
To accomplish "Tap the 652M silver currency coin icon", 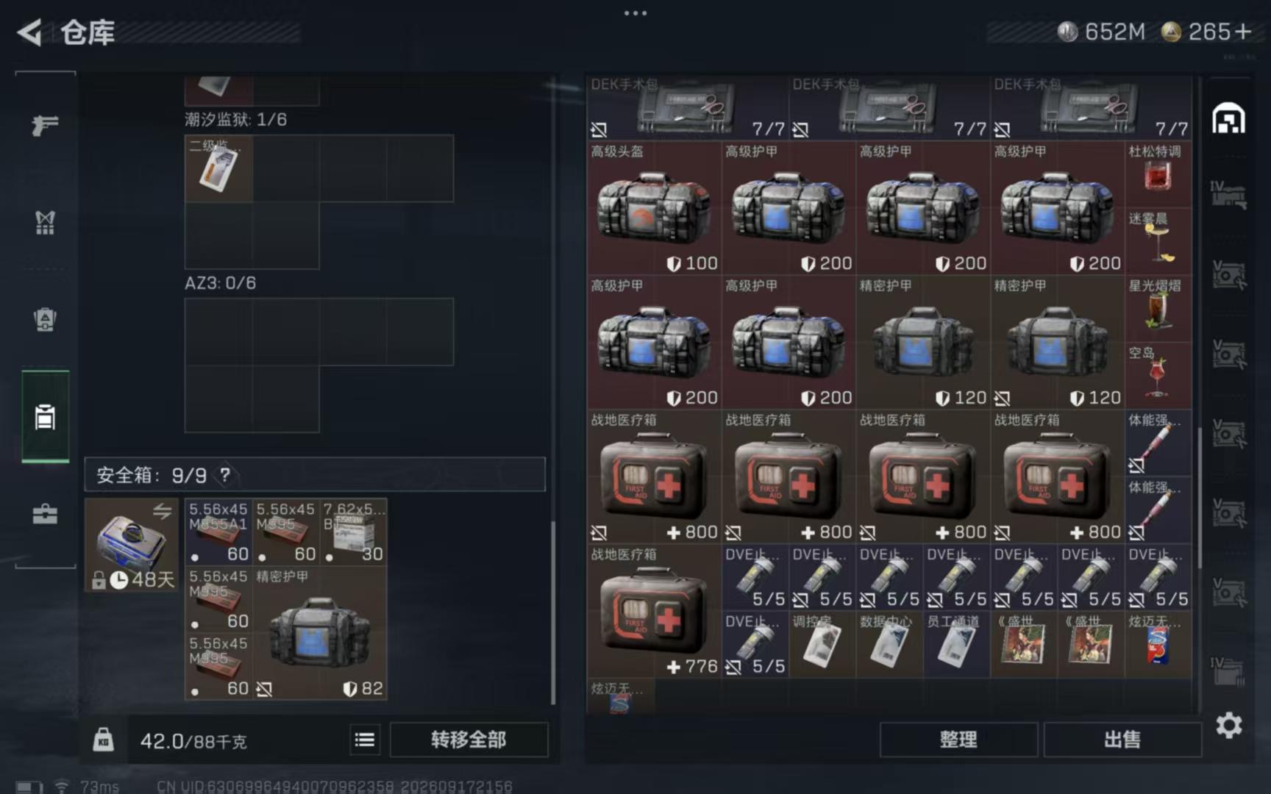I will [x=1067, y=32].
